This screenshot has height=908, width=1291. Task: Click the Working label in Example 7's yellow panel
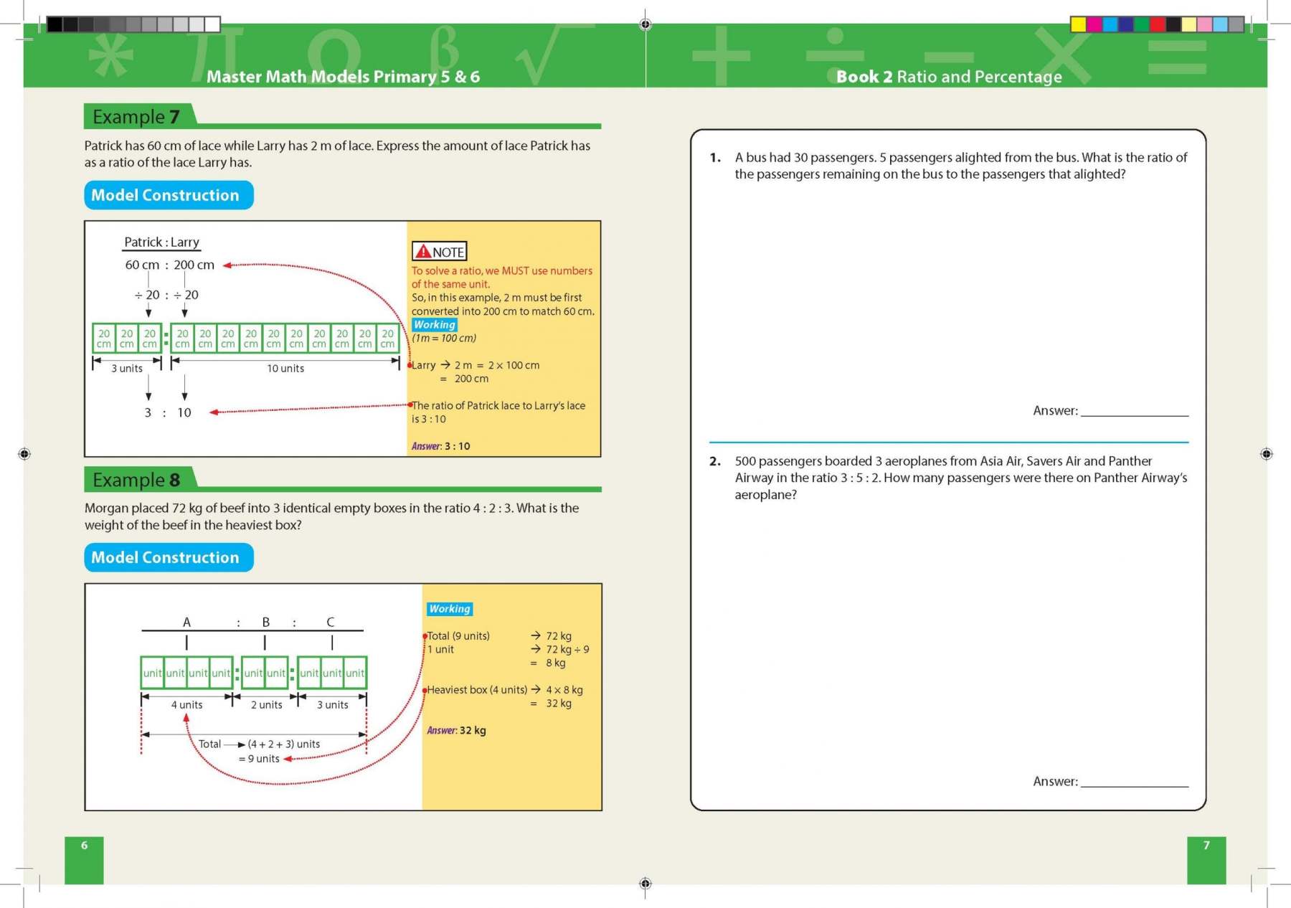point(433,325)
